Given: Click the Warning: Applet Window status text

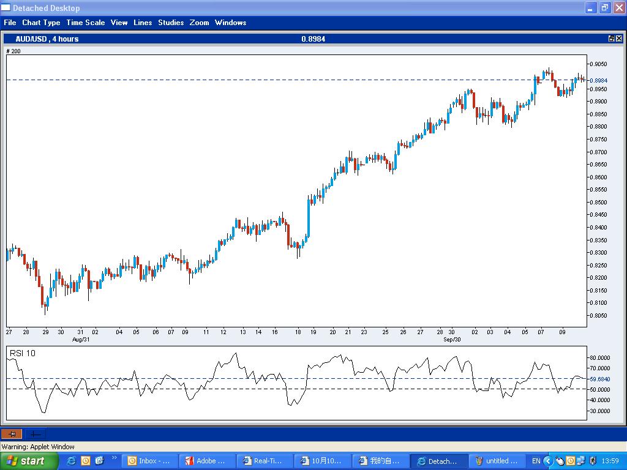Looking at the screenshot, I should [x=38, y=447].
